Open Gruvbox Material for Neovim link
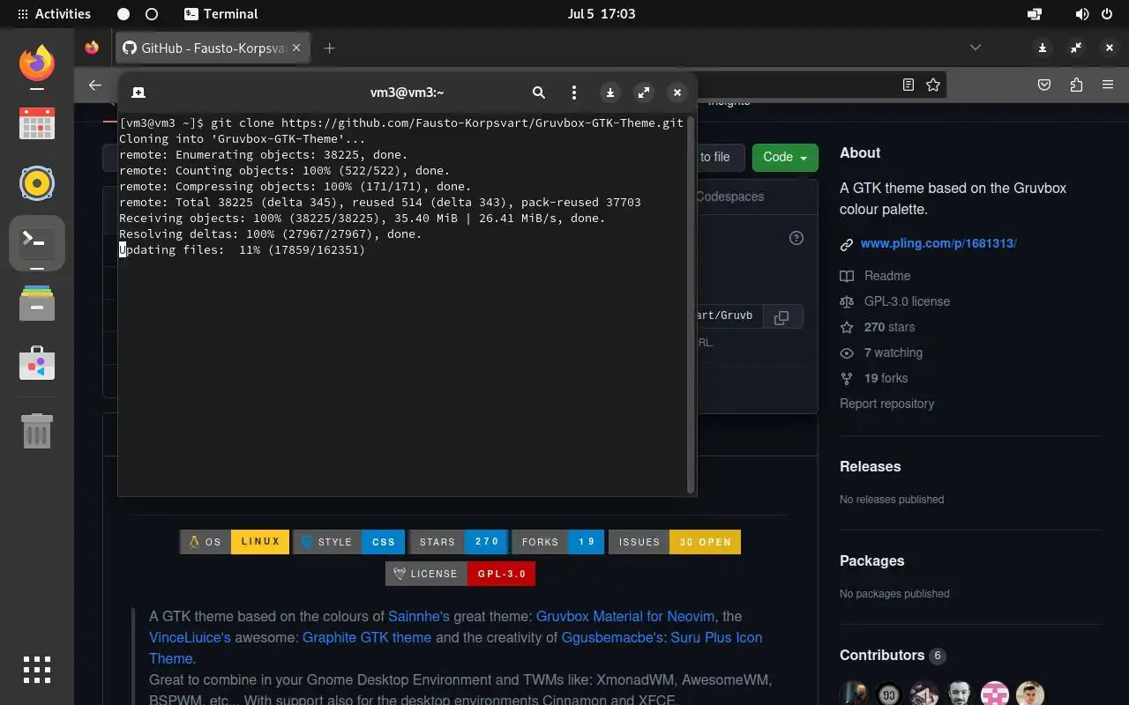1129x705 pixels. pyautogui.click(x=626, y=617)
